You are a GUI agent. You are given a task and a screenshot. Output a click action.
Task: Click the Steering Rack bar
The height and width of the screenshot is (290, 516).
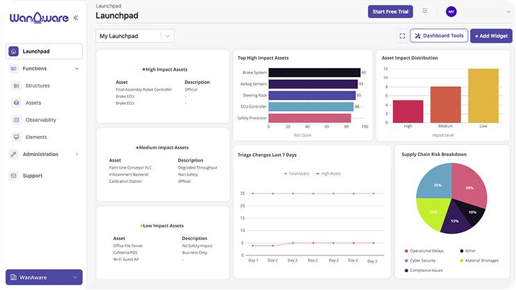pyautogui.click(x=312, y=95)
